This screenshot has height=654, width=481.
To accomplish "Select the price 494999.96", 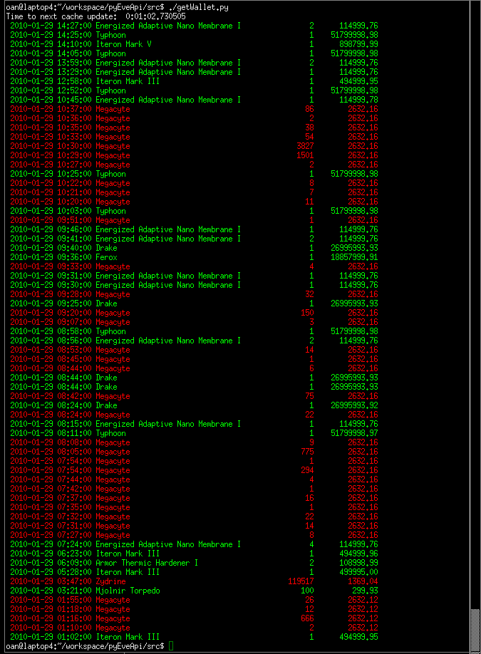I will click(x=358, y=554).
